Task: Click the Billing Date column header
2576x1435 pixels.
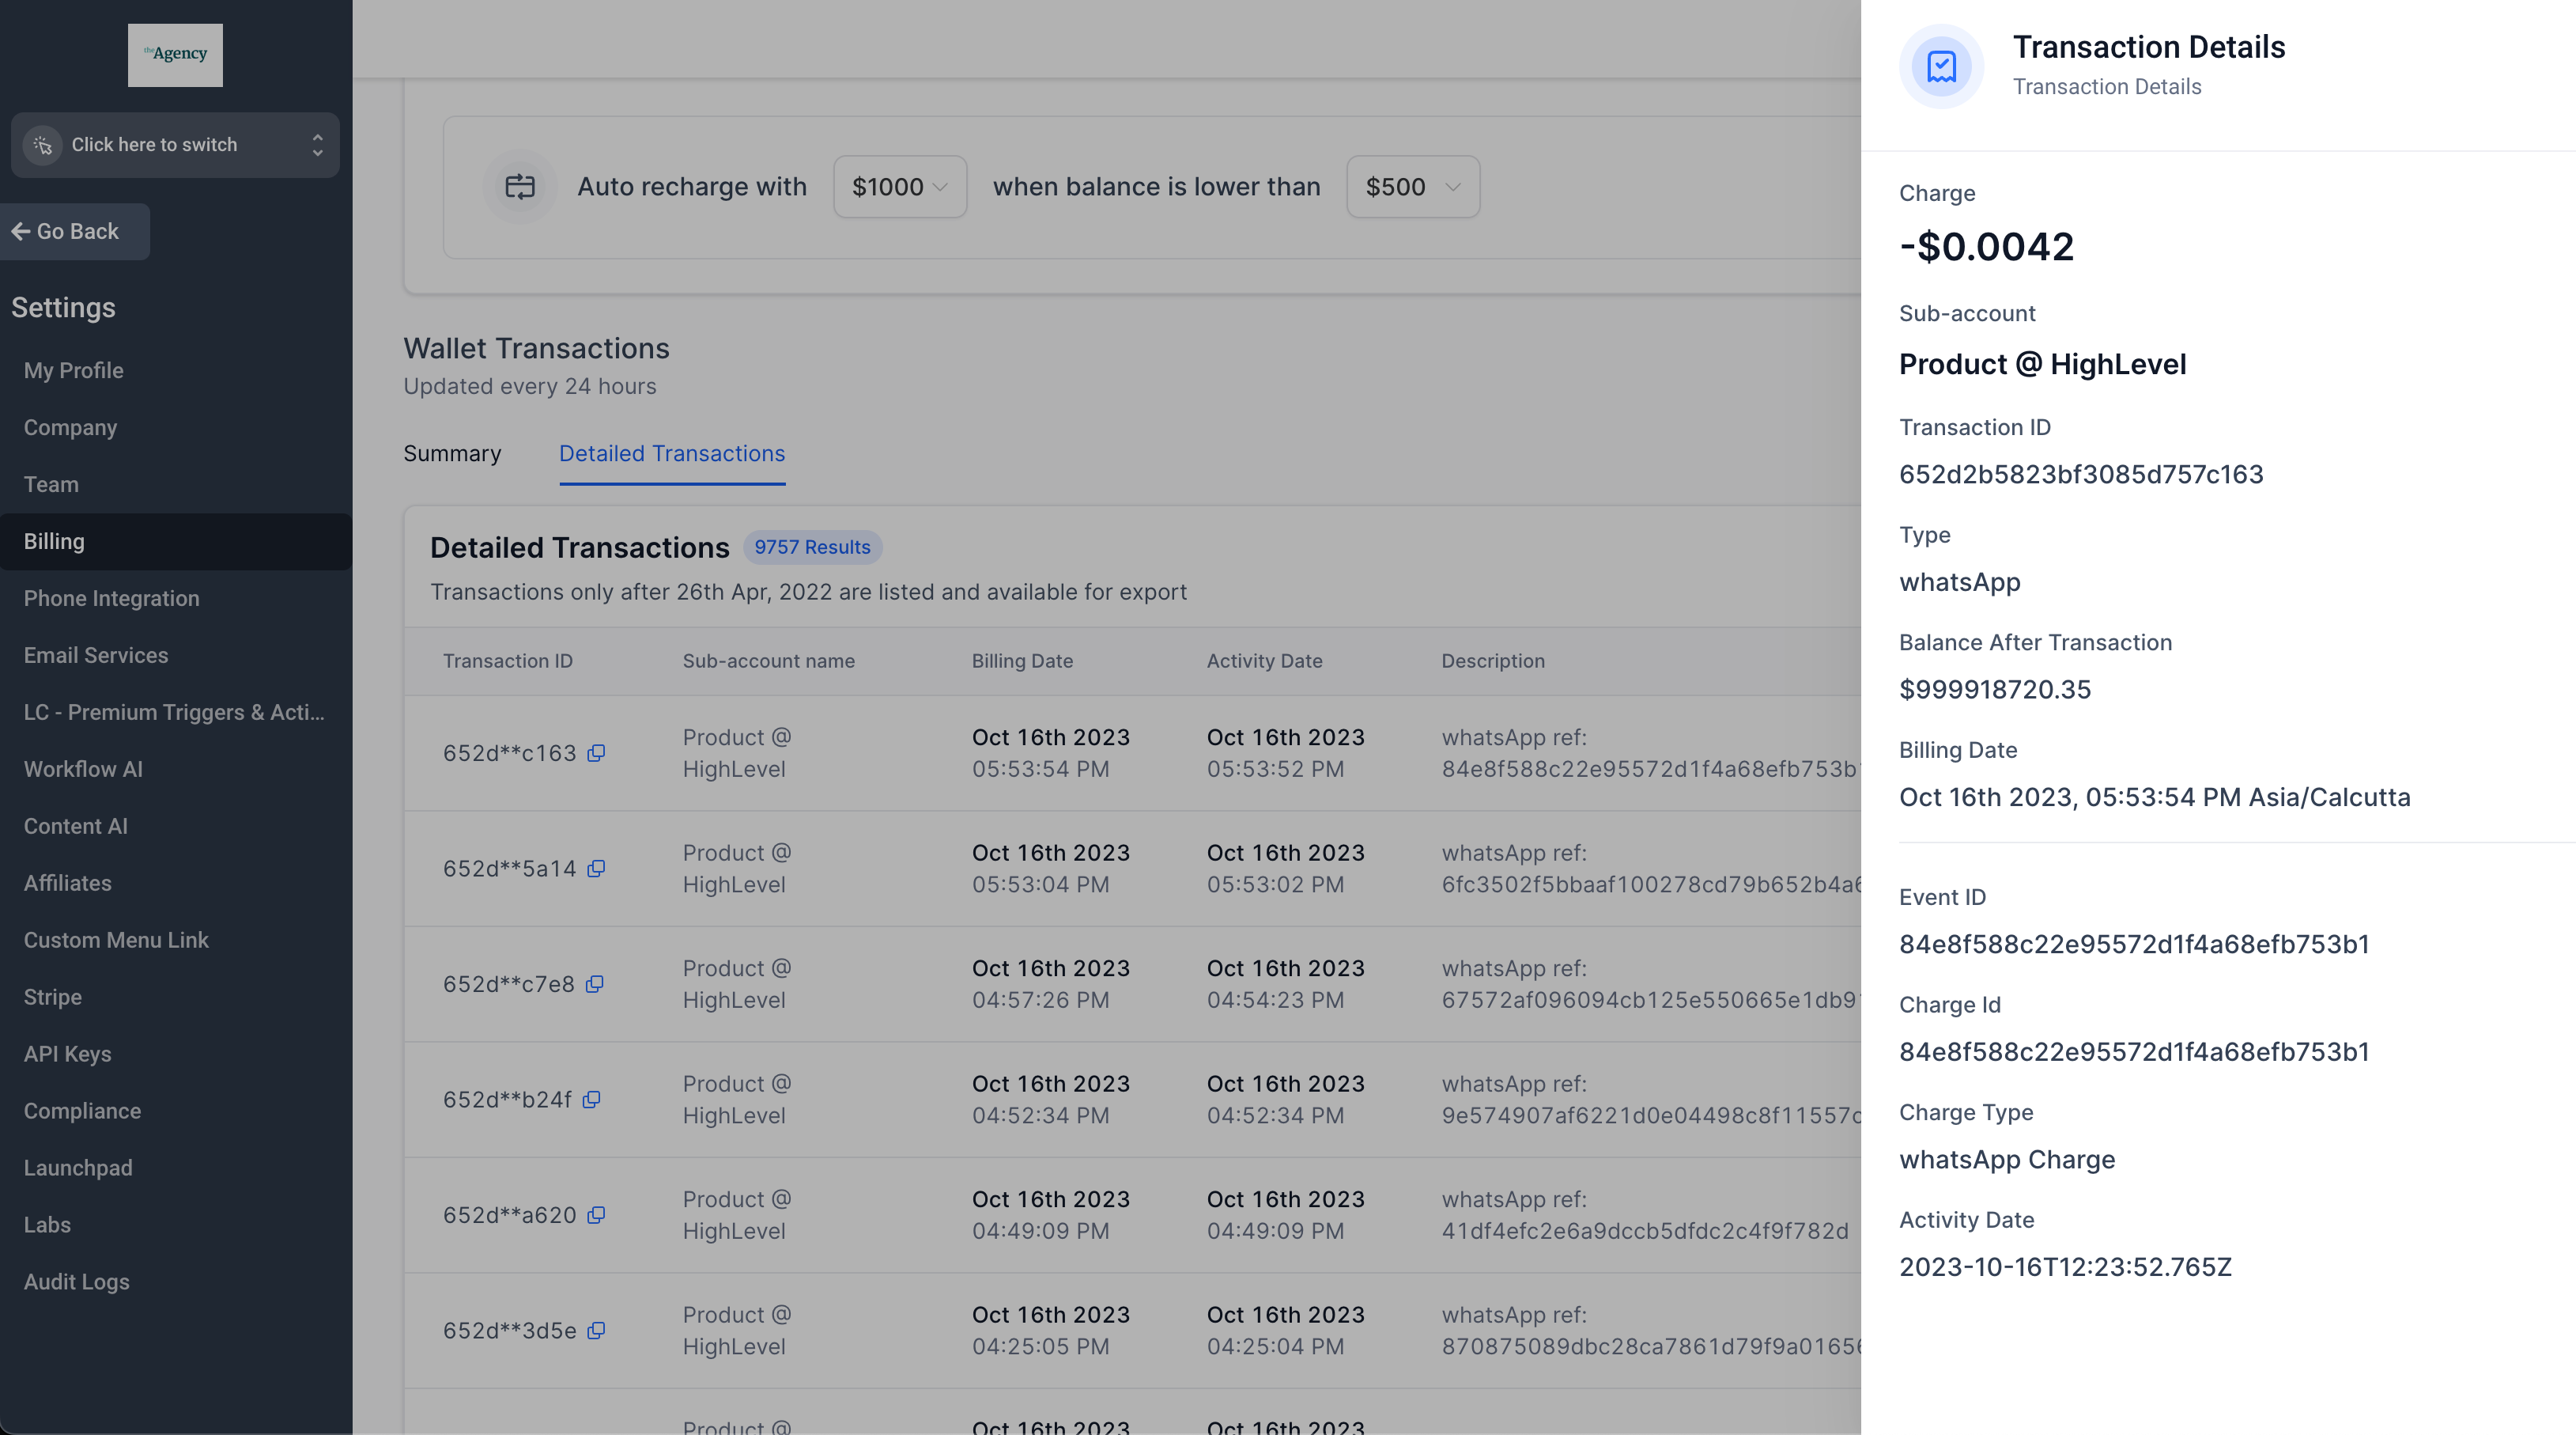Action: [x=1022, y=661]
